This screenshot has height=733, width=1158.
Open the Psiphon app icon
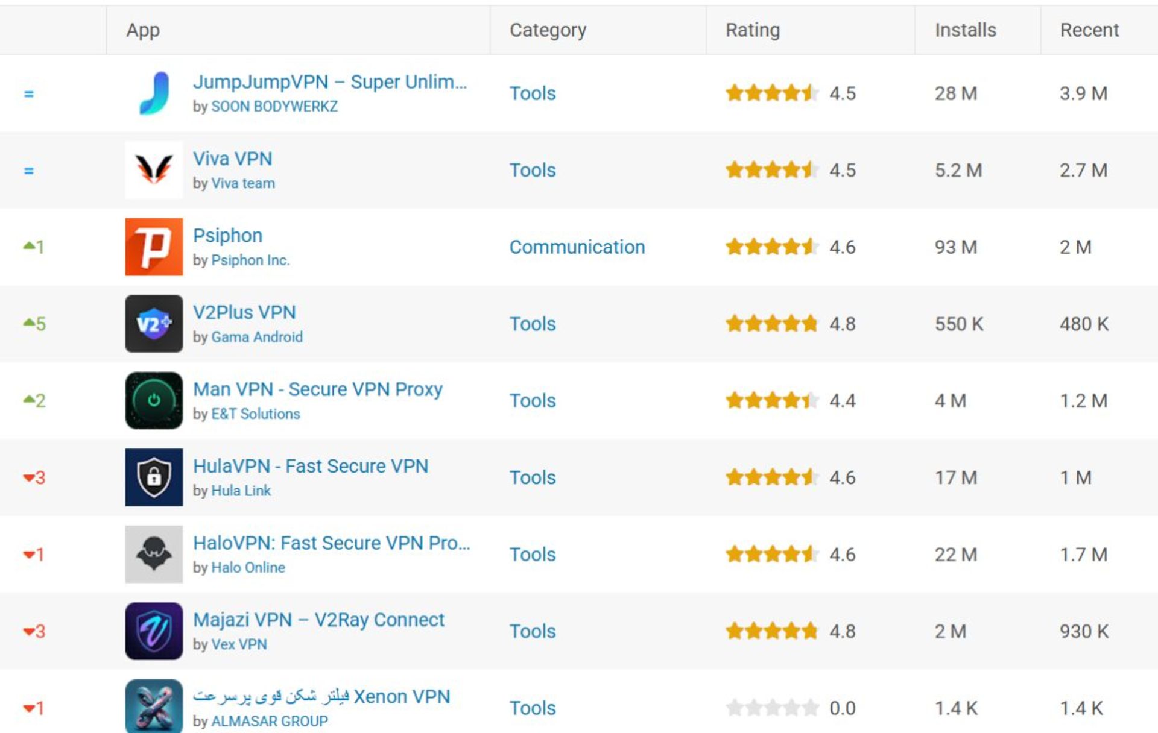154,247
